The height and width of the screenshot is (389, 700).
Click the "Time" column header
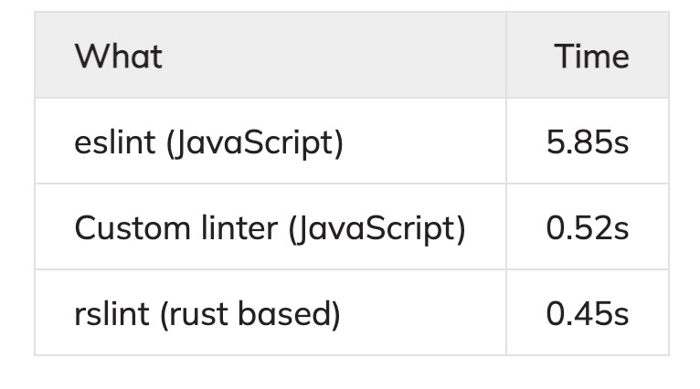pos(591,57)
